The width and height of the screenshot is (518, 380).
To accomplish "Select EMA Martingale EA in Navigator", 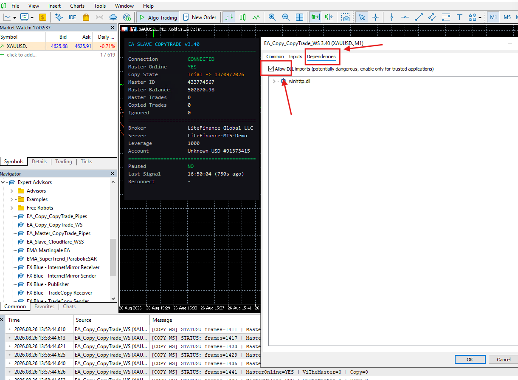I will 48,250.
